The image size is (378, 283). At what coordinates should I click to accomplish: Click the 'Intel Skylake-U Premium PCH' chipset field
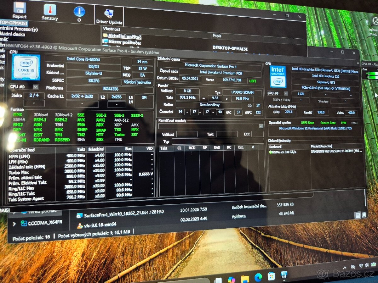[x=220, y=73]
